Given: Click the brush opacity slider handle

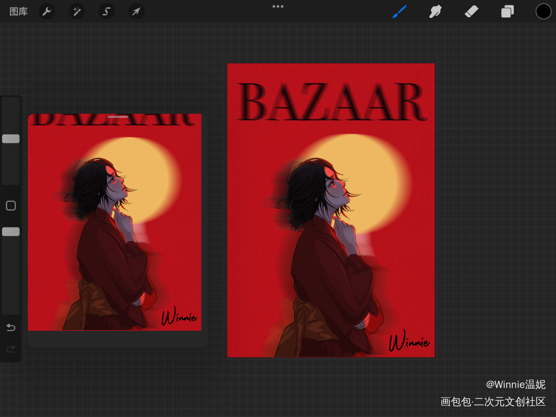Looking at the screenshot, I should 11,231.
